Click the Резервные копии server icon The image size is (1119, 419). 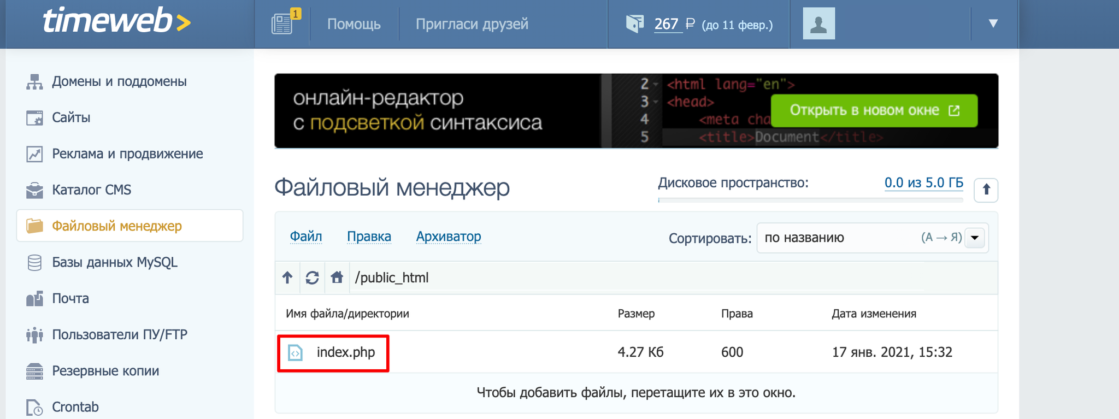tap(34, 371)
